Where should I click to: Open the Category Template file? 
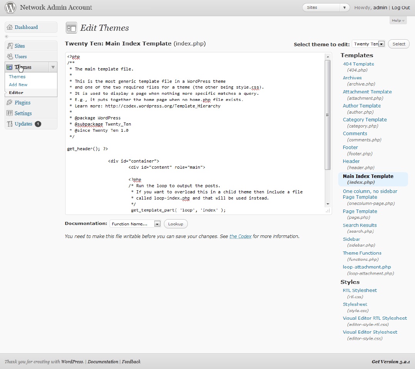point(365,119)
